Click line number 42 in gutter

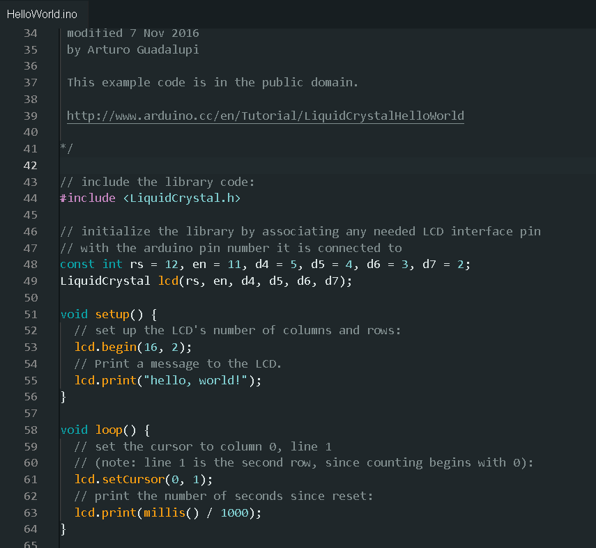[x=31, y=165]
